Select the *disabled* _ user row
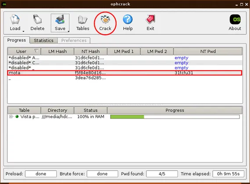 point(125,68)
